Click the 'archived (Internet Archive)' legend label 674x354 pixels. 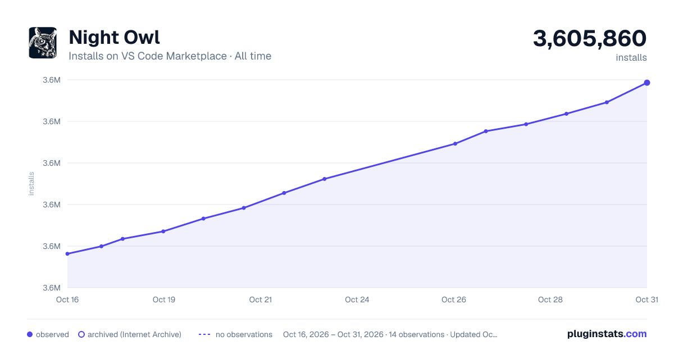pos(134,334)
